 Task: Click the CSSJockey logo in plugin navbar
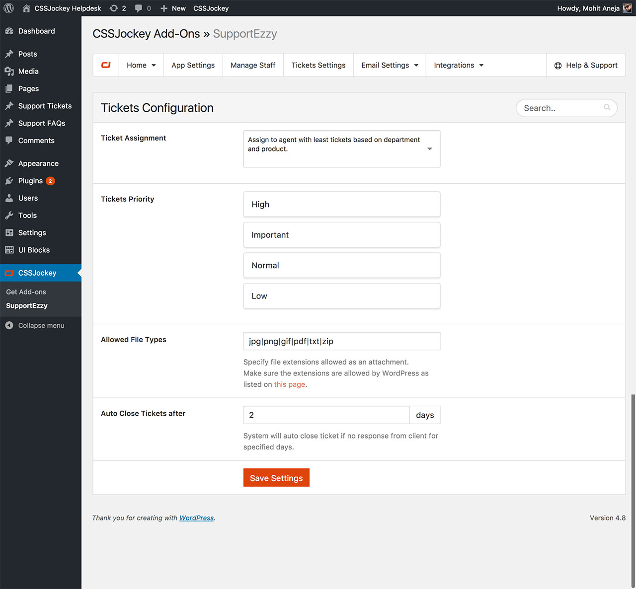106,65
